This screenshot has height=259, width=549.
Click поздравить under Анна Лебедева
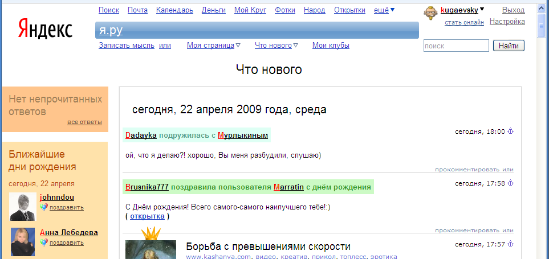point(67,243)
